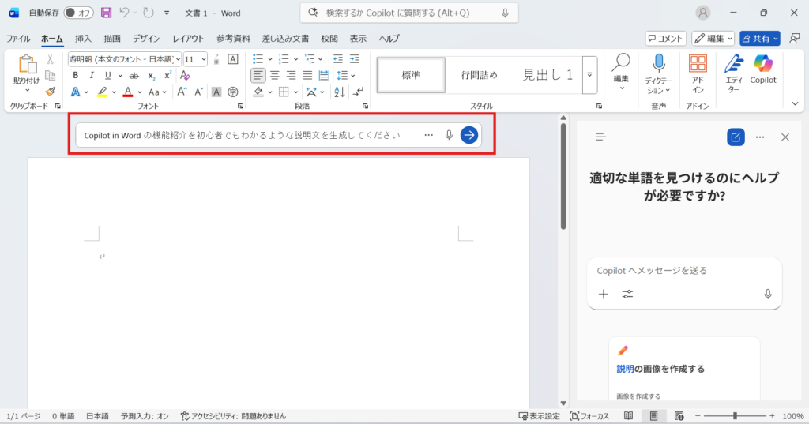Click the Save floppy disk icon
This screenshot has width=809, height=424.
point(106,13)
